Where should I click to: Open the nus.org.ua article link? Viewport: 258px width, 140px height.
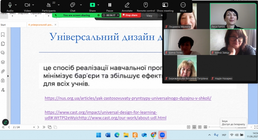click(x=128, y=98)
